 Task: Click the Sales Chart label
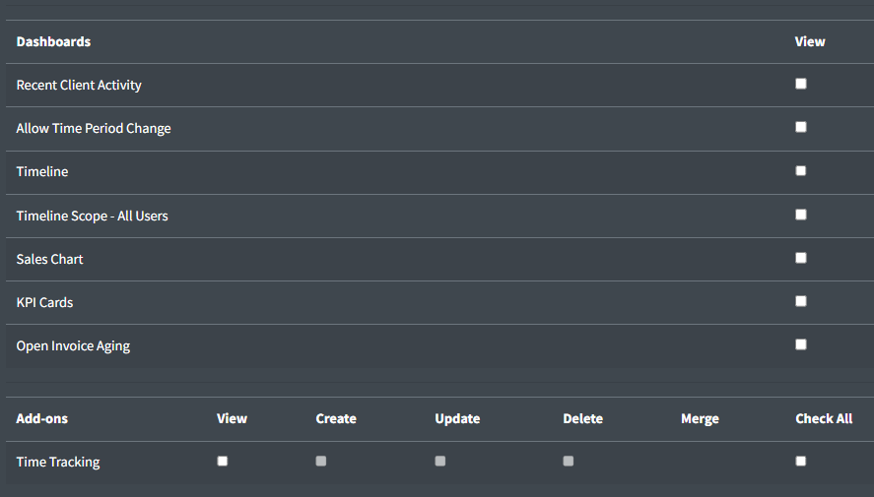(50, 259)
